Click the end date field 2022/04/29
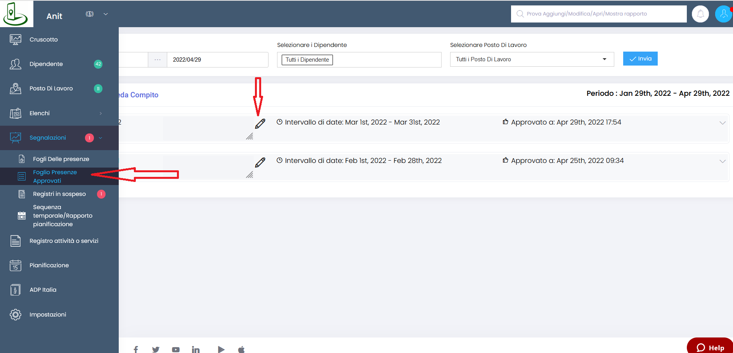The image size is (733, 353). coord(218,60)
